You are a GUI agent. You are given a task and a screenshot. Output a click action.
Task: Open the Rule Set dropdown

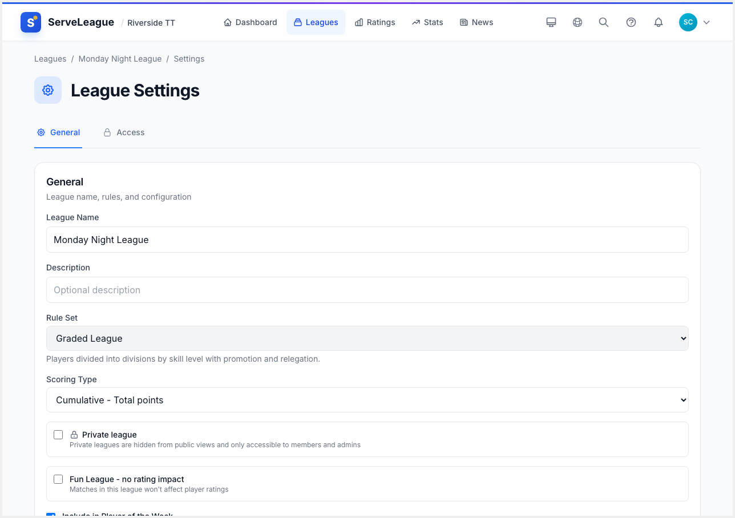(x=367, y=338)
